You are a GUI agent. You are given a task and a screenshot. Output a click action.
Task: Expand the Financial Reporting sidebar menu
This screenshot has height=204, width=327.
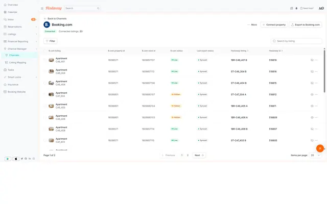[x=36, y=41]
